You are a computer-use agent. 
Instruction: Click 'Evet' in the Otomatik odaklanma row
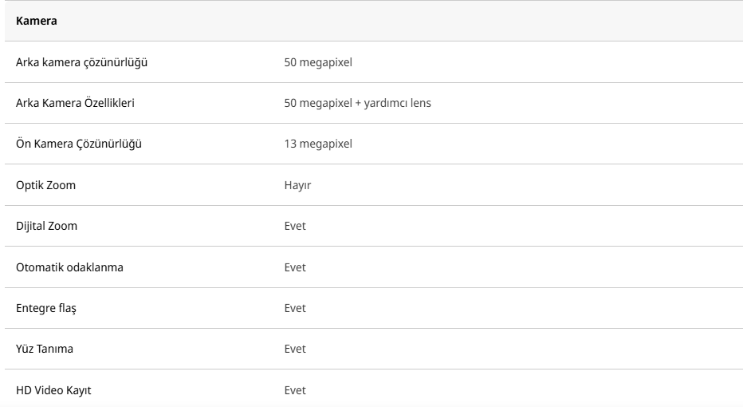[x=295, y=267]
